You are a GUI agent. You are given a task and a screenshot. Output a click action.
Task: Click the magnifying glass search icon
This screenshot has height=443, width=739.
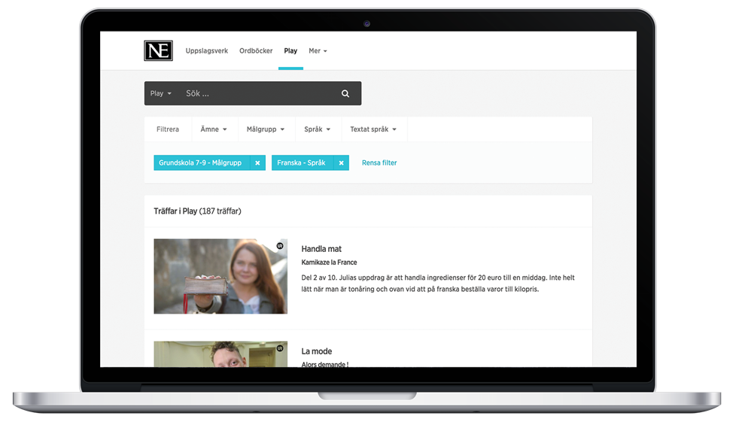click(345, 93)
